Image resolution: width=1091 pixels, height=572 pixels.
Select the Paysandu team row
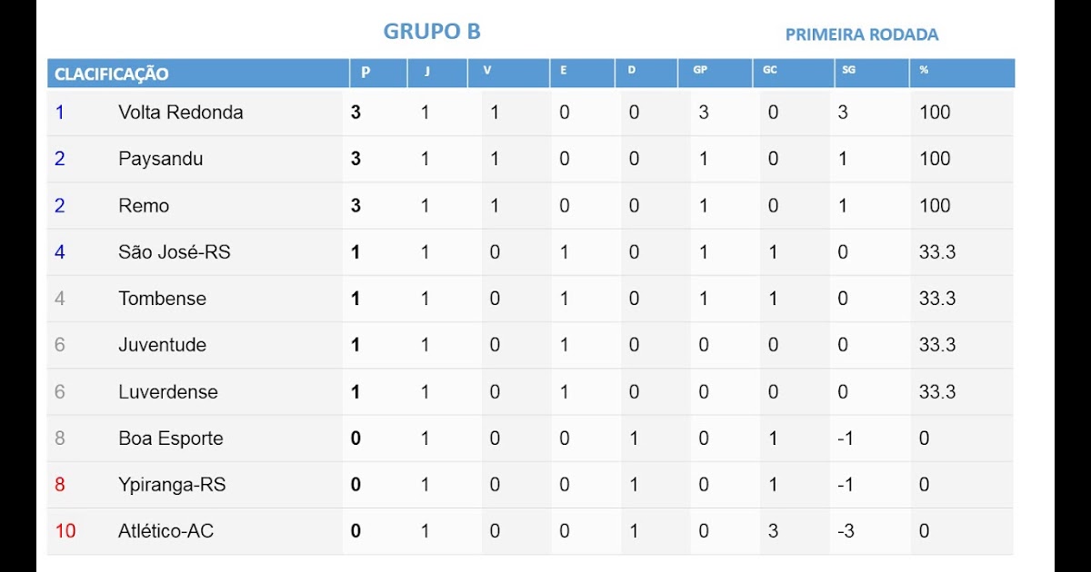pyautogui.click(x=530, y=159)
